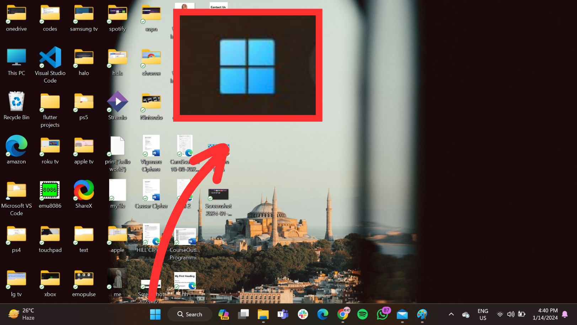Open OneDrive cloud status in system tray
Image resolution: width=577 pixels, height=325 pixels.
click(466, 315)
